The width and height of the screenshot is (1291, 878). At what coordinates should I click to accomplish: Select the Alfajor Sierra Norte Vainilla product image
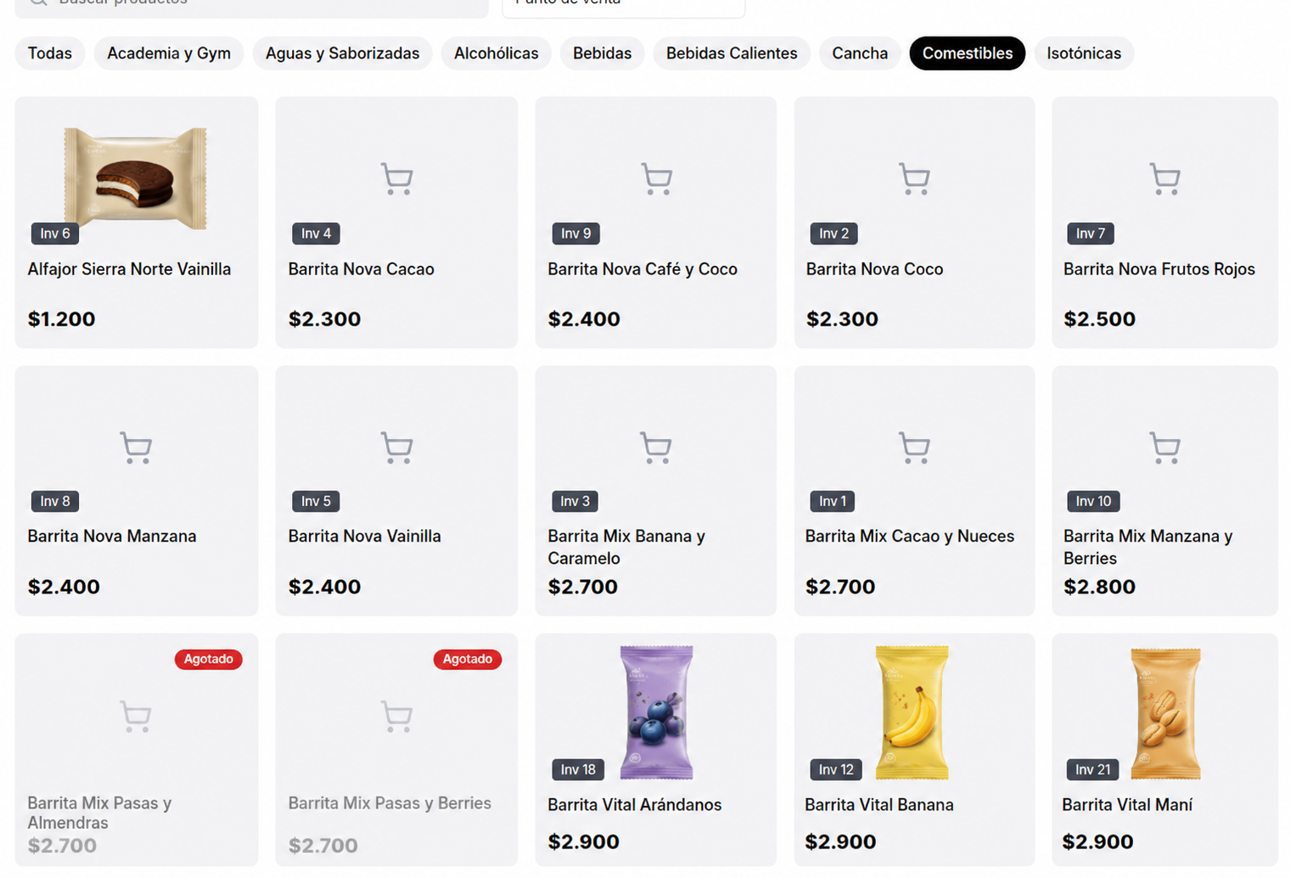pos(136,178)
